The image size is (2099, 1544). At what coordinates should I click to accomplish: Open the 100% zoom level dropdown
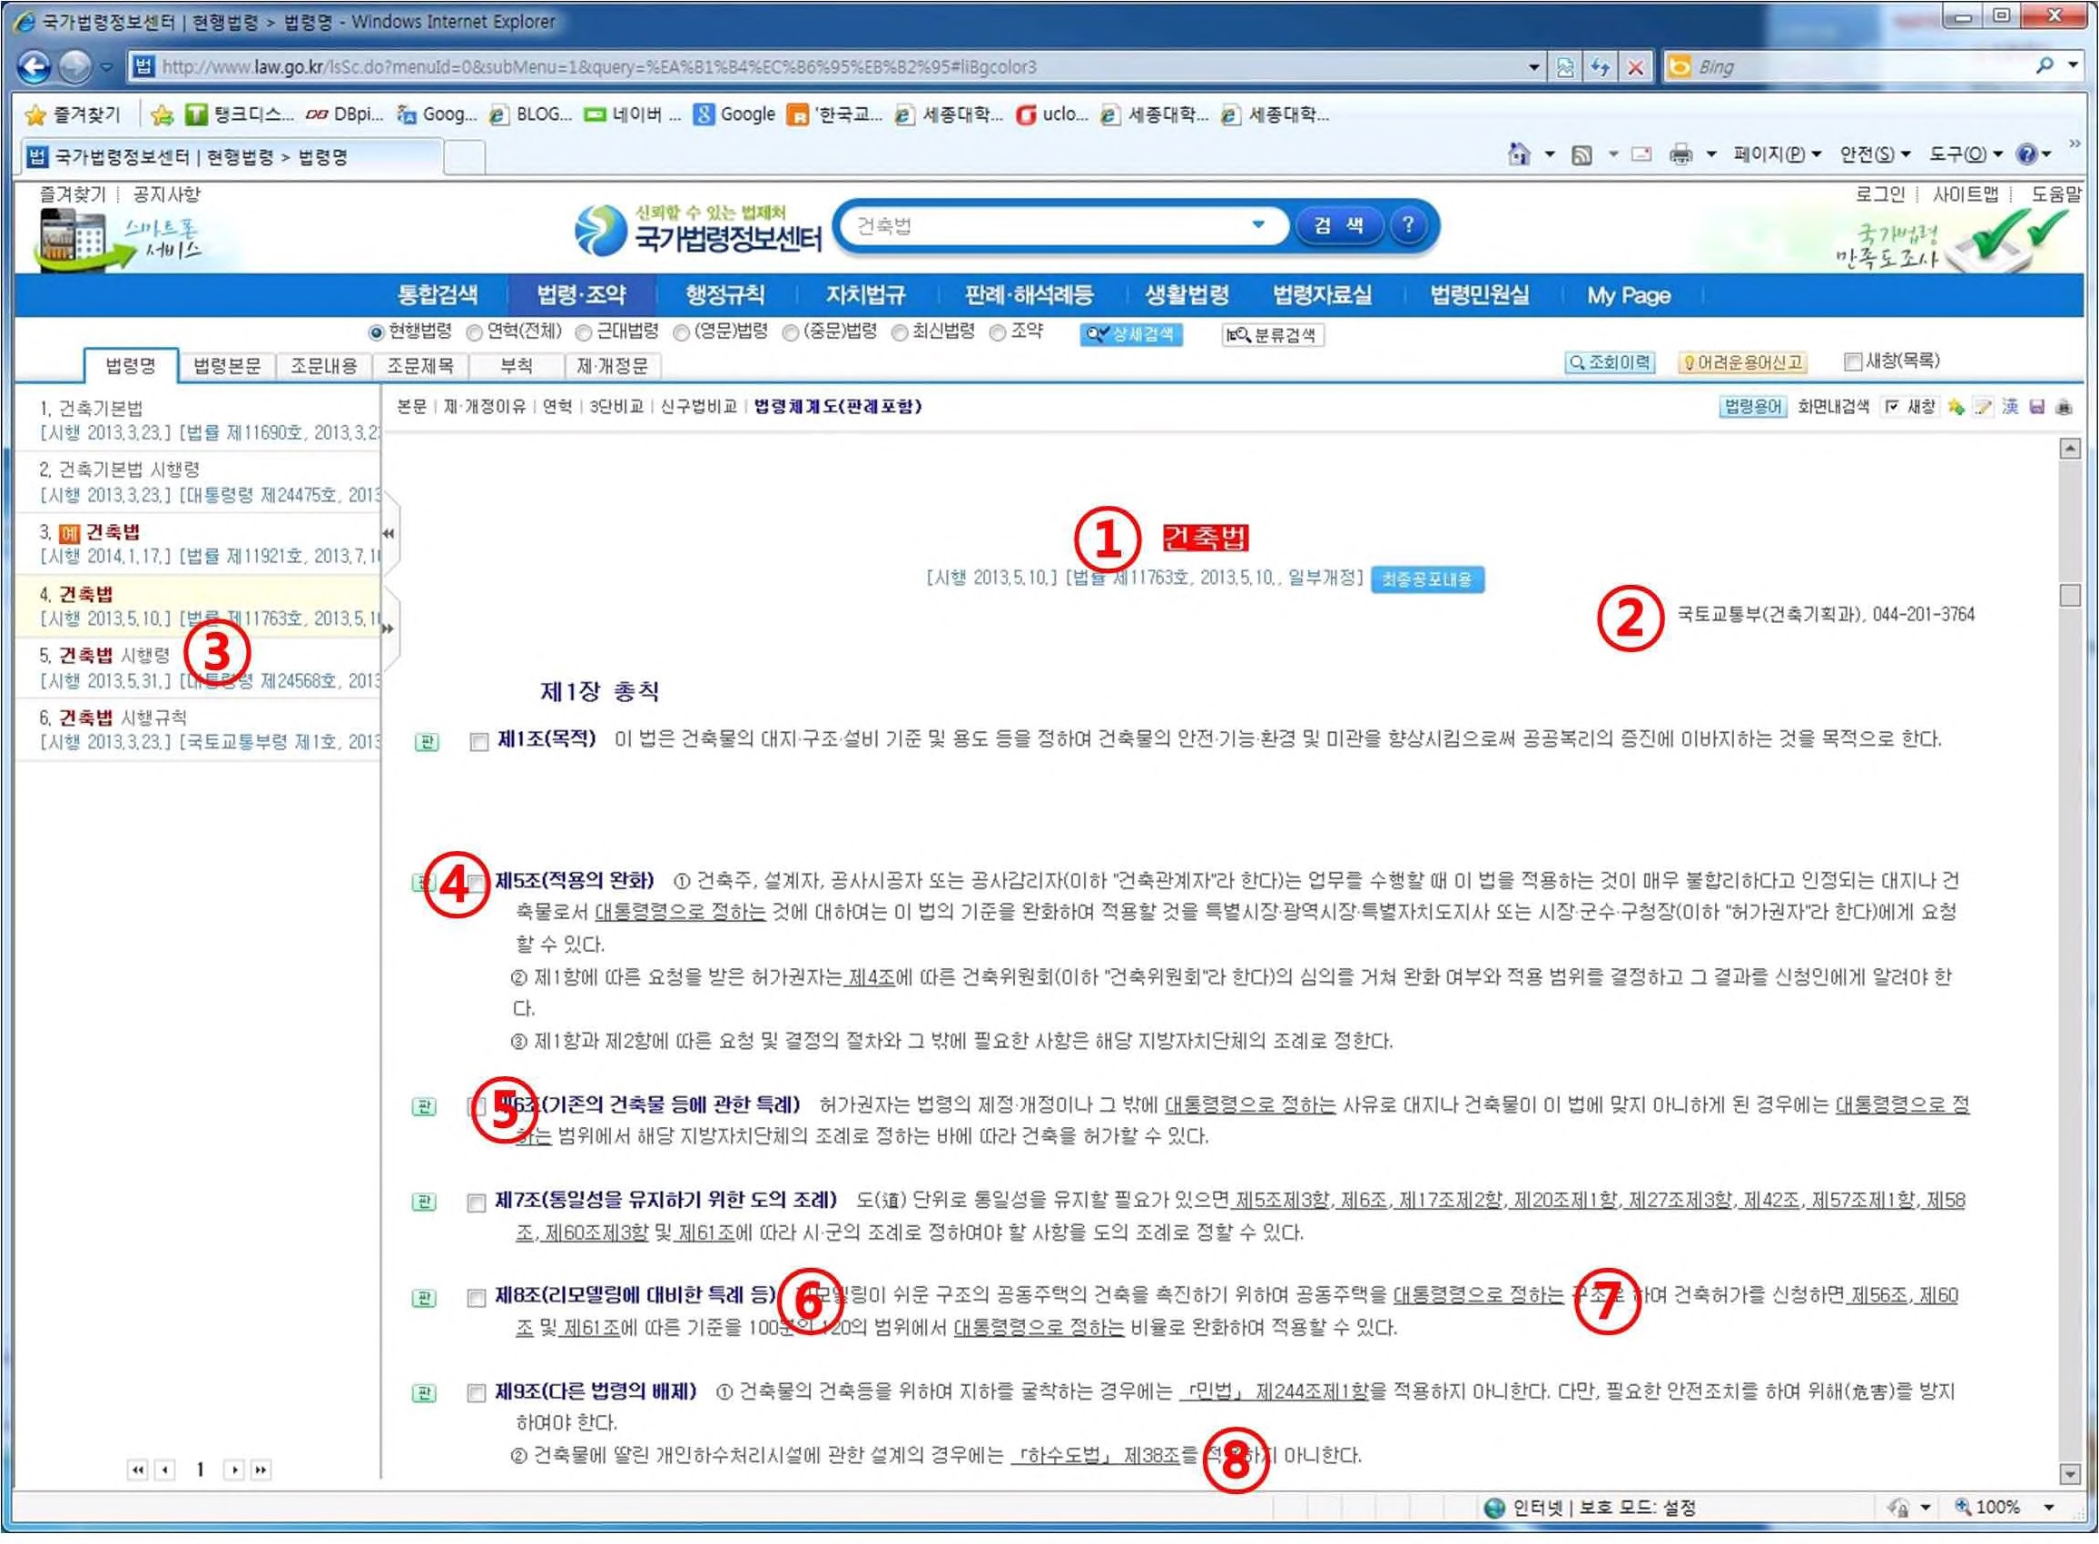tap(2048, 1507)
